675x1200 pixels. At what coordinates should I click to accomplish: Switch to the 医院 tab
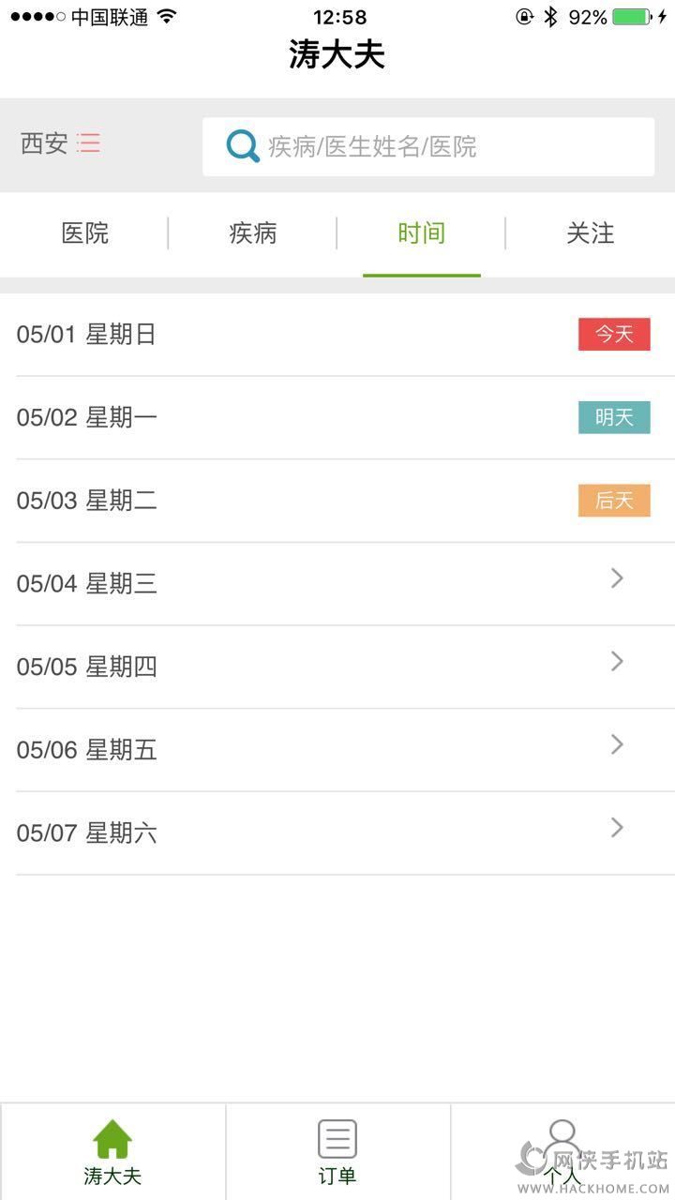84,233
